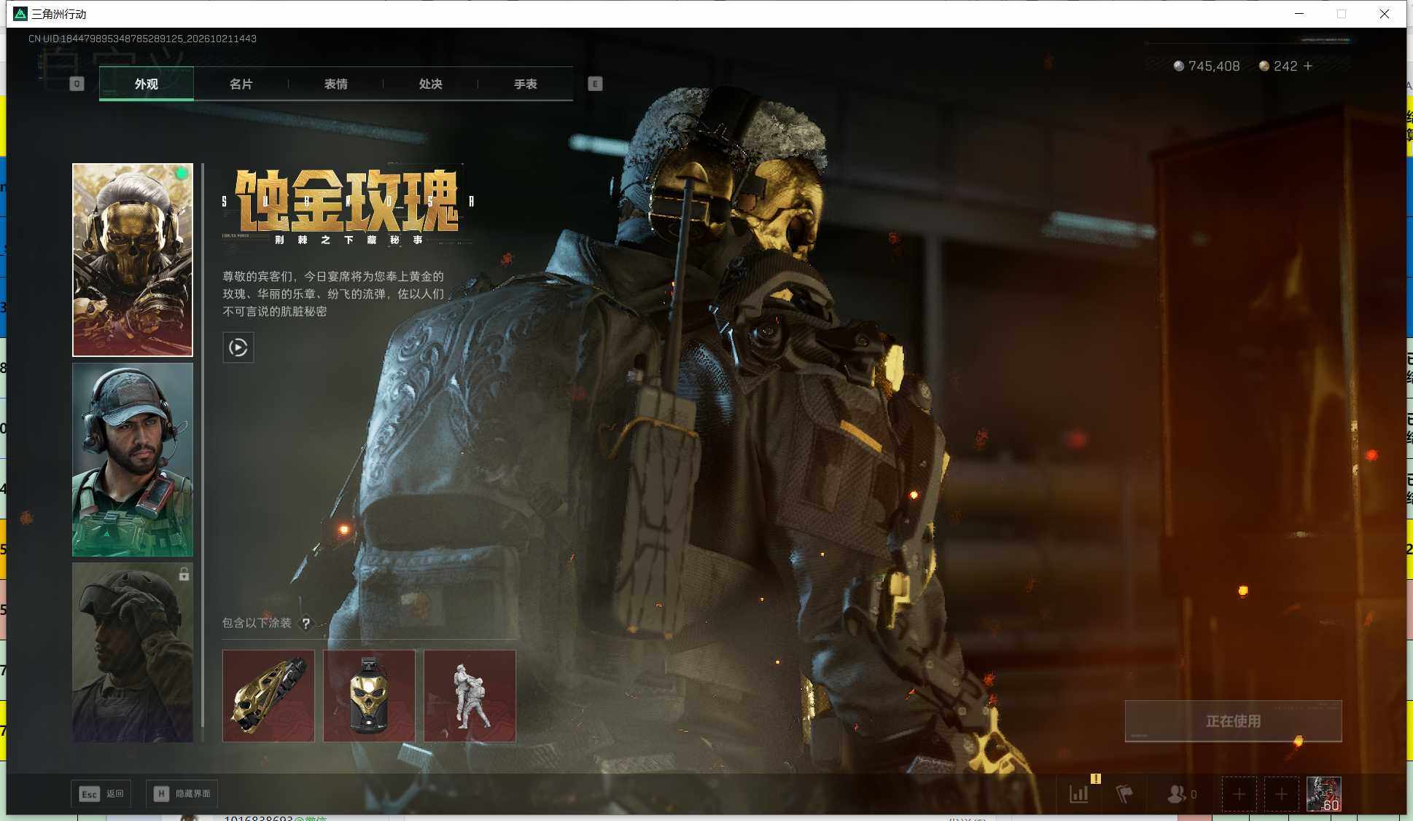1413x821 pixels.
Task: Open the 名片 tab
Action: [241, 84]
